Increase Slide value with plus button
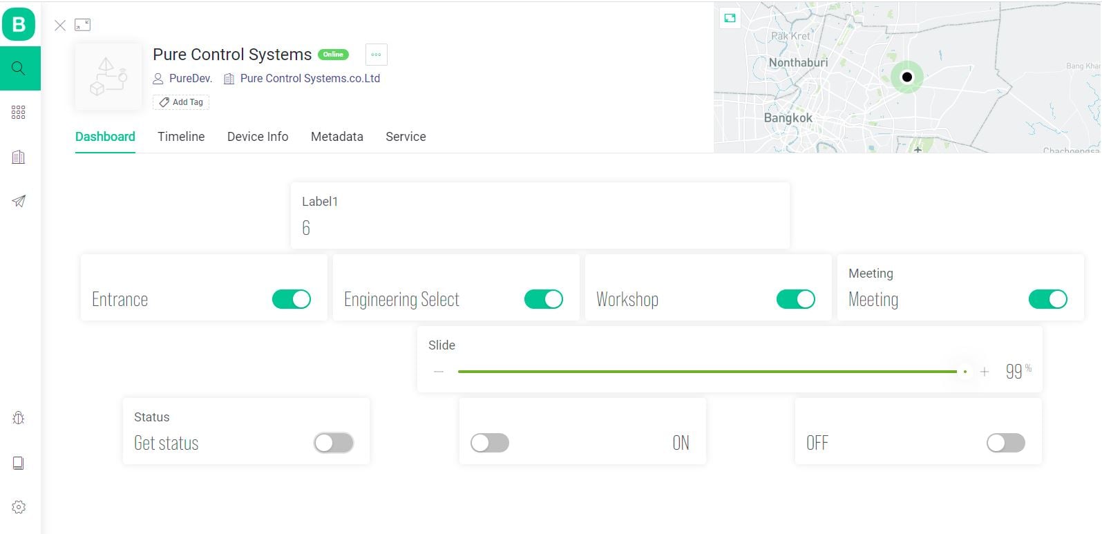1102x534 pixels. (985, 372)
